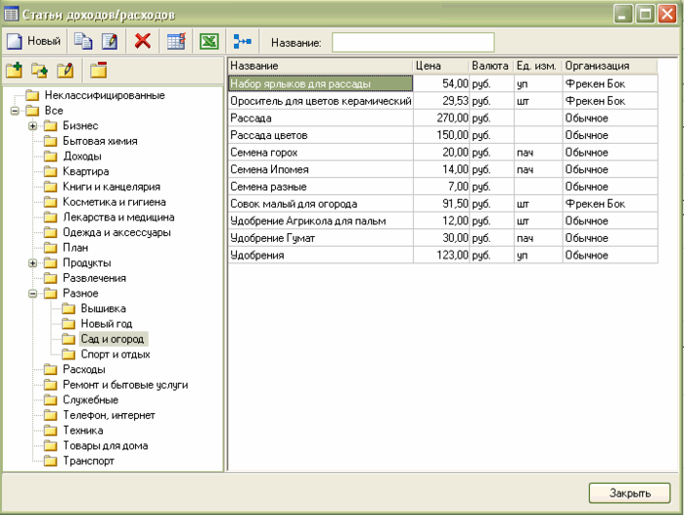Create a new item with Новый button
The width and height of the screenshot is (684, 515).
click(33, 41)
